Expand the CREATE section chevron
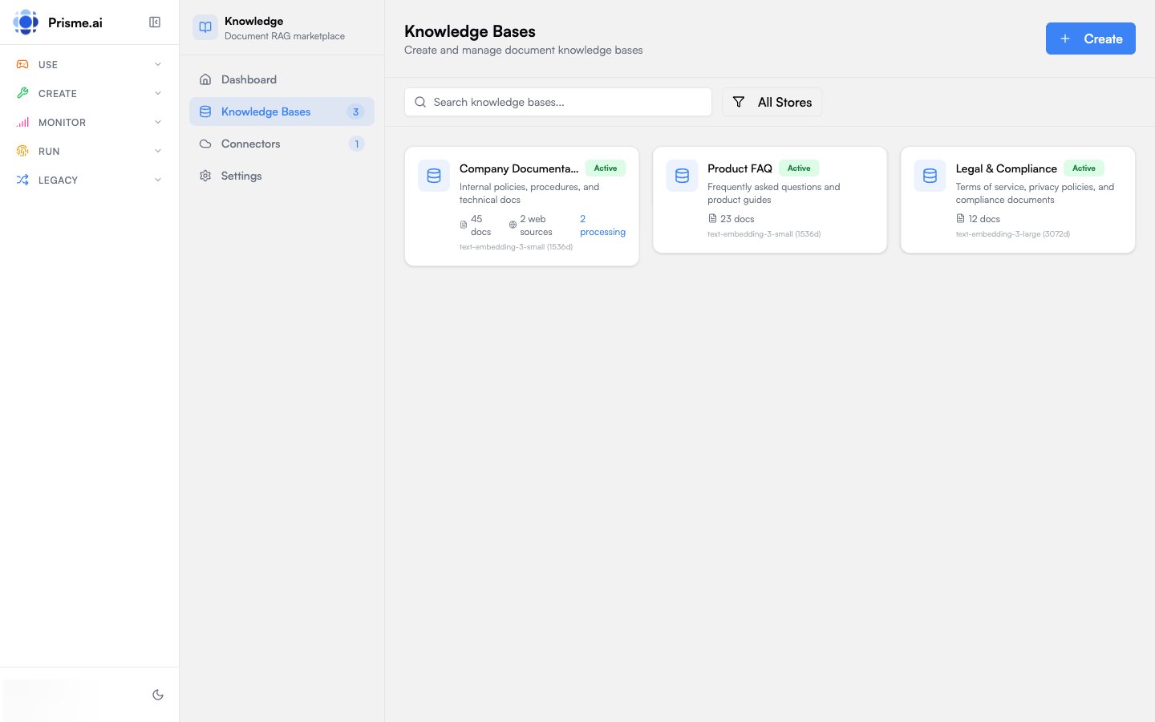This screenshot has height=722, width=1155. (x=158, y=93)
